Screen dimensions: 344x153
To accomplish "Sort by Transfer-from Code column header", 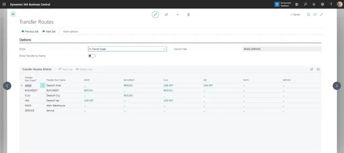I will 31,79.
